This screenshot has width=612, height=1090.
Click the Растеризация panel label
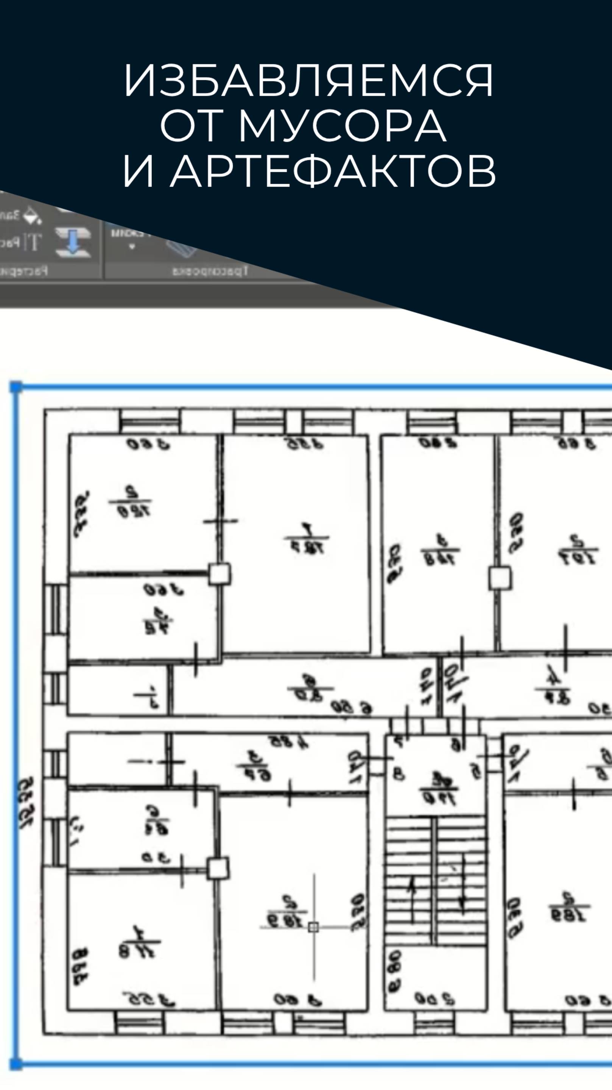coord(23,270)
